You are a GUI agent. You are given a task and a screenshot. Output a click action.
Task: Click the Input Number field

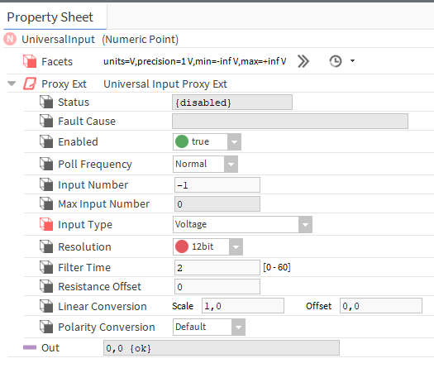(217, 185)
